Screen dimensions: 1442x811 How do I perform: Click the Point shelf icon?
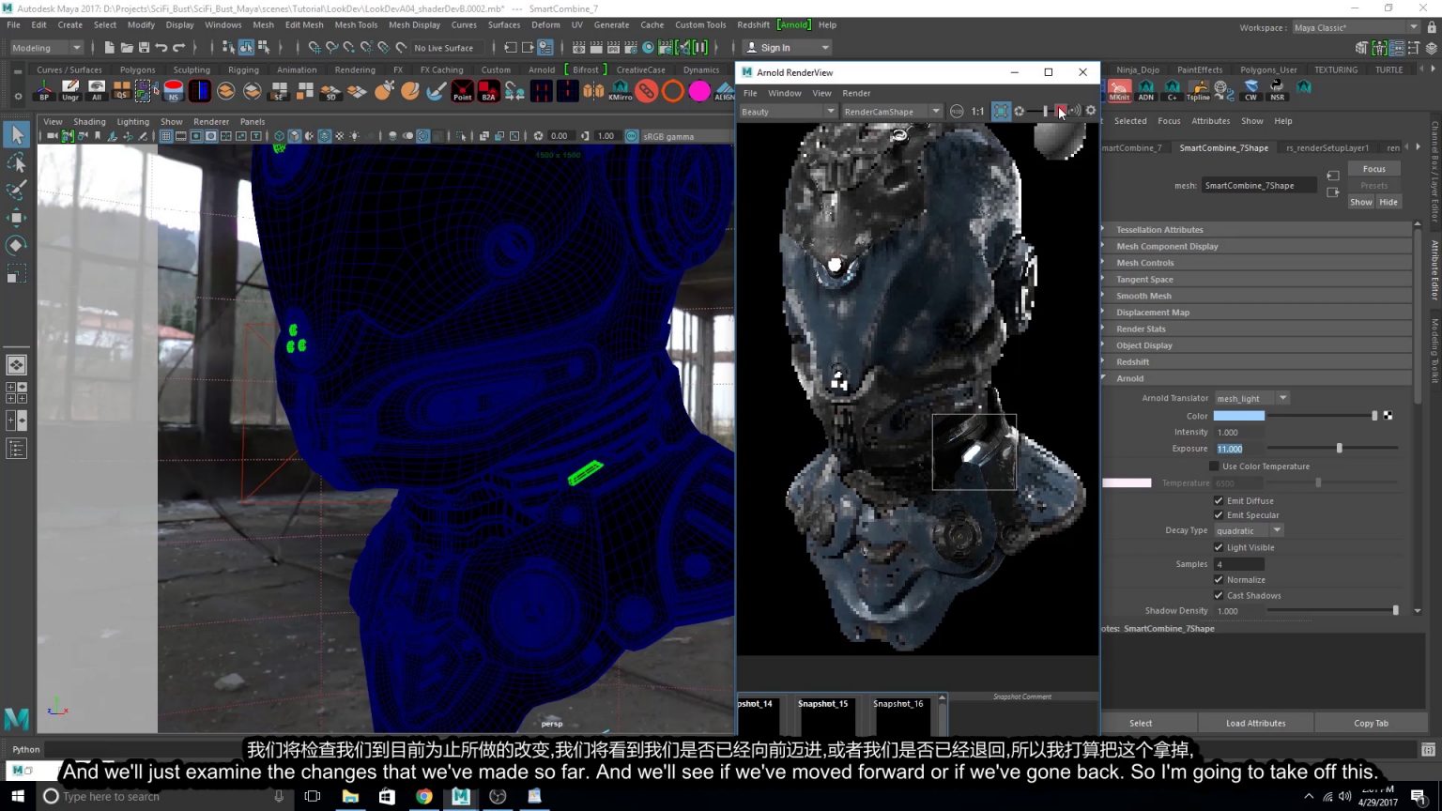463,91
